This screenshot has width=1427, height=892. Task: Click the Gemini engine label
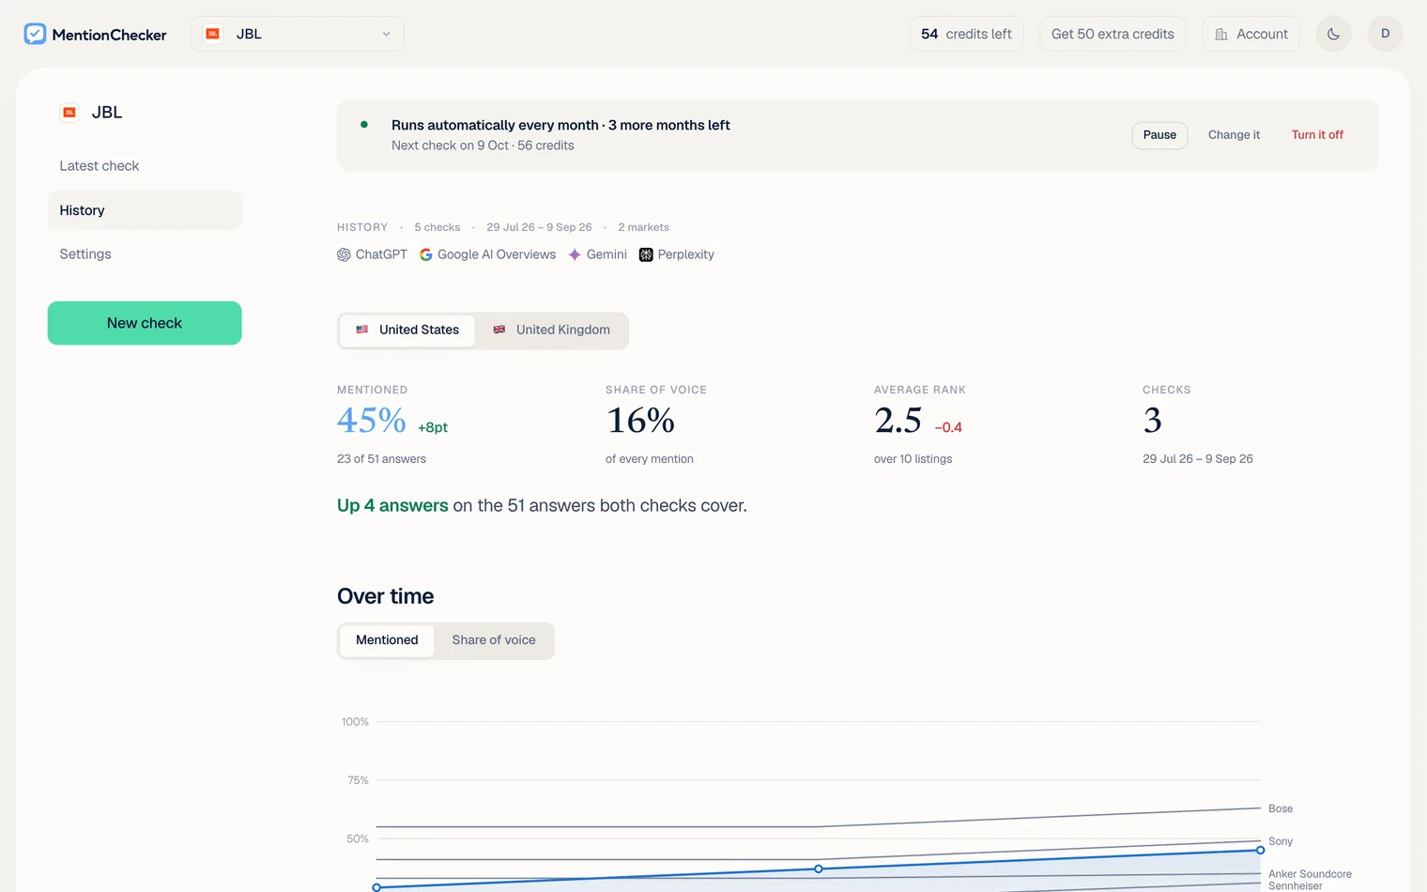click(x=606, y=254)
